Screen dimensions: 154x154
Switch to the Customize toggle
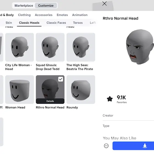point(46,5)
